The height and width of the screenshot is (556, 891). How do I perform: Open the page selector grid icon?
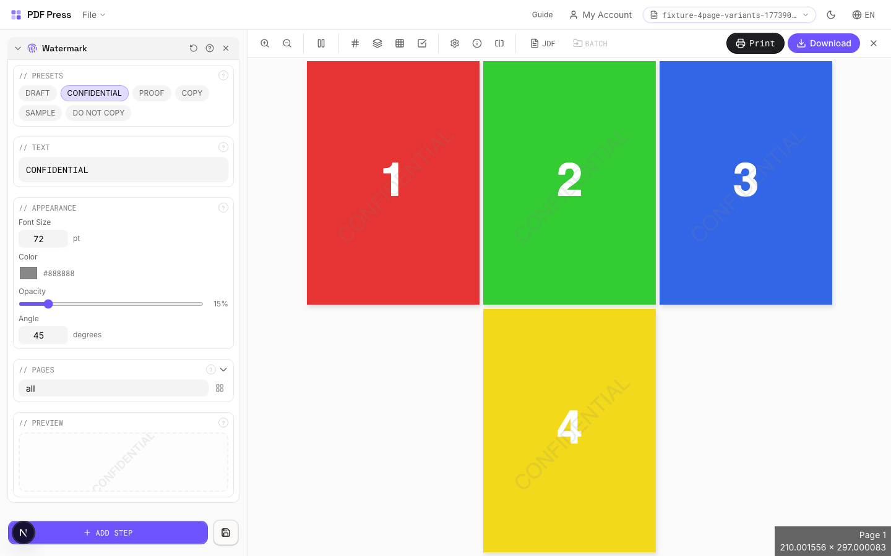[220, 388]
